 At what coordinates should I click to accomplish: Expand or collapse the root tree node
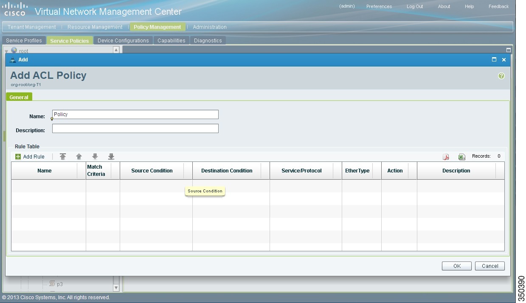point(6,51)
